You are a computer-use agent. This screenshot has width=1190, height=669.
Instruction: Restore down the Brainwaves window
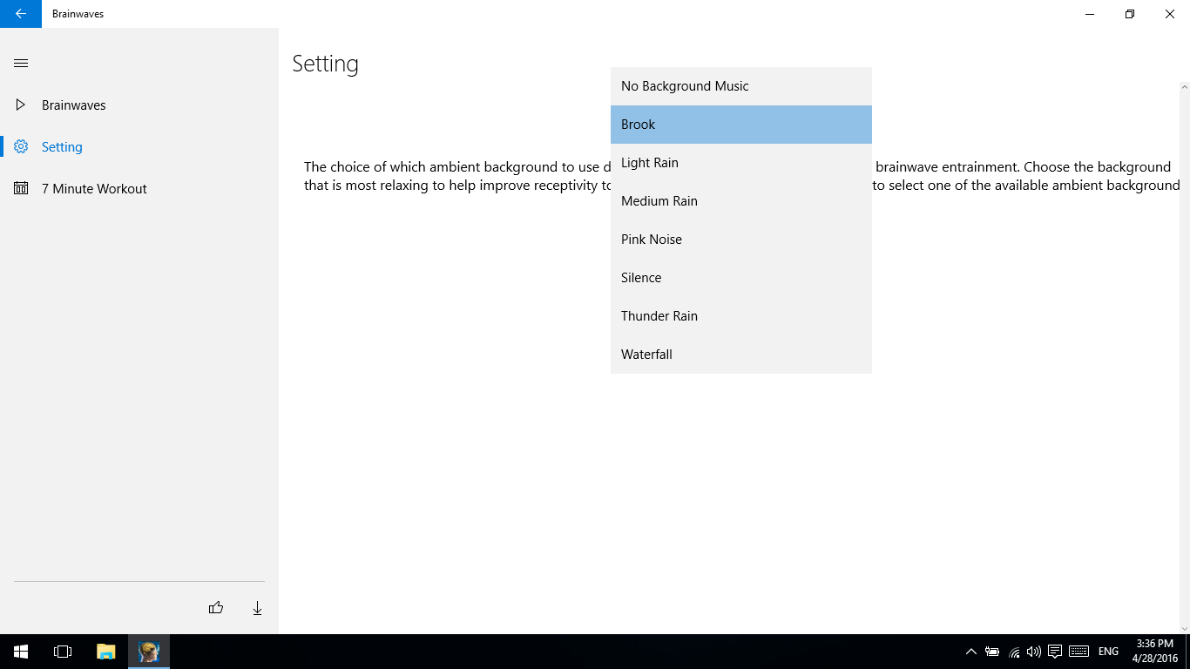tap(1130, 14)
